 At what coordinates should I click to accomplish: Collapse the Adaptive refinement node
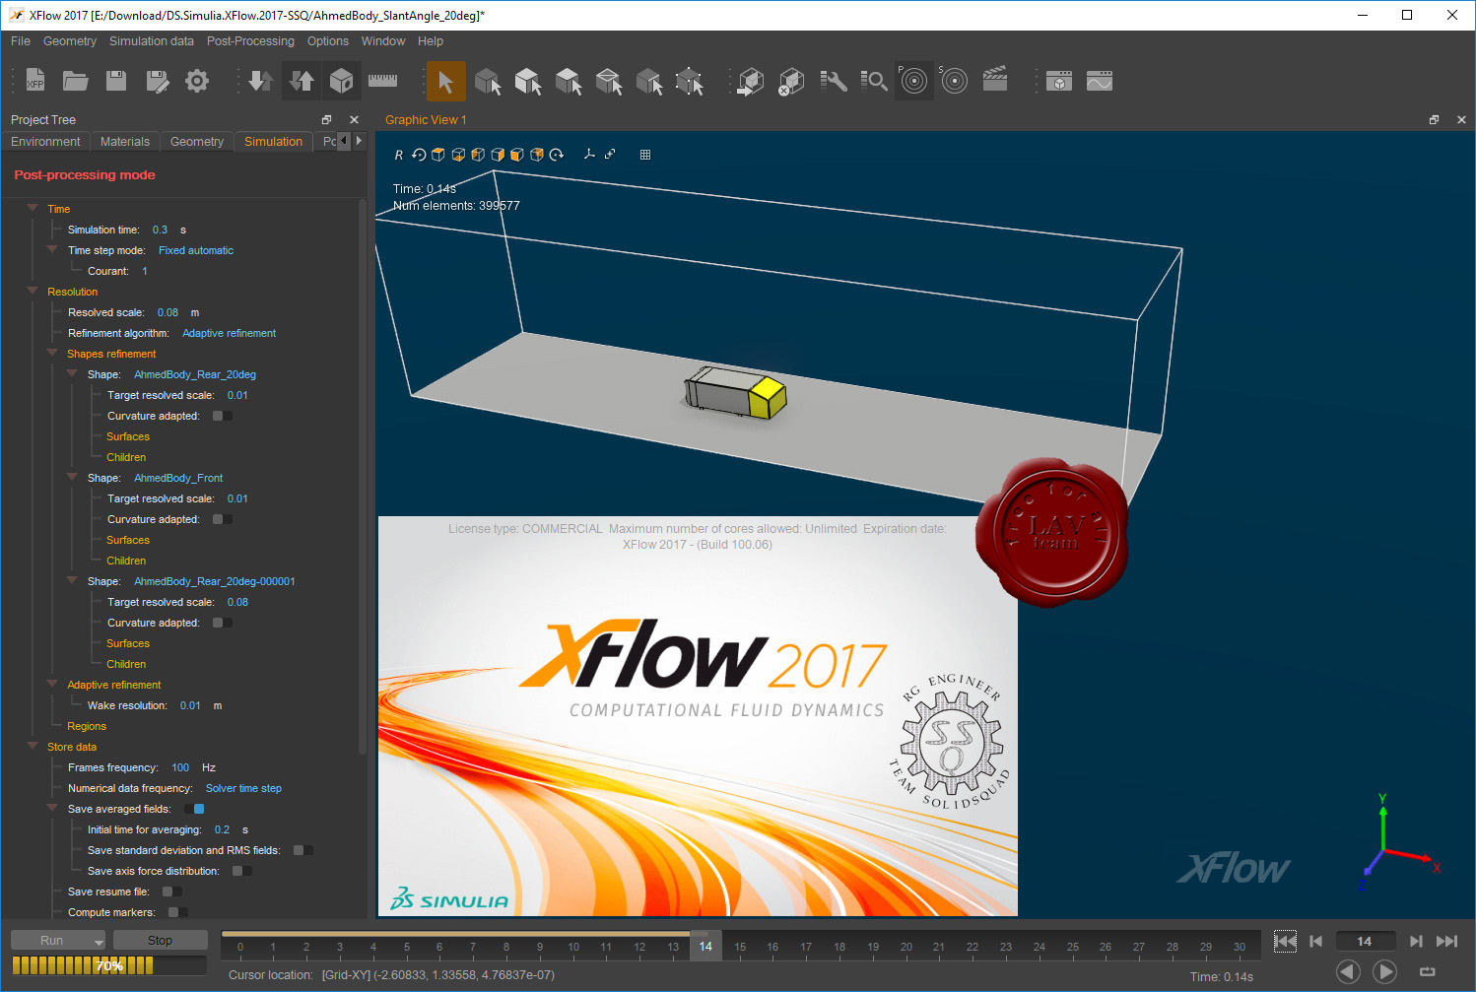[52, 684]
